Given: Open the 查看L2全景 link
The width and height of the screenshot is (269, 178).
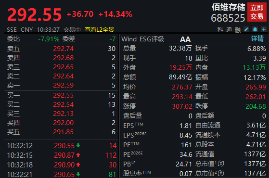Looking at the screenshot, I should click(99, 30).
